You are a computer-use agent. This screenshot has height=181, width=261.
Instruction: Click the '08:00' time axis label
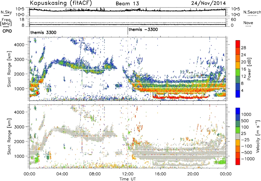[x=95, y=174]
